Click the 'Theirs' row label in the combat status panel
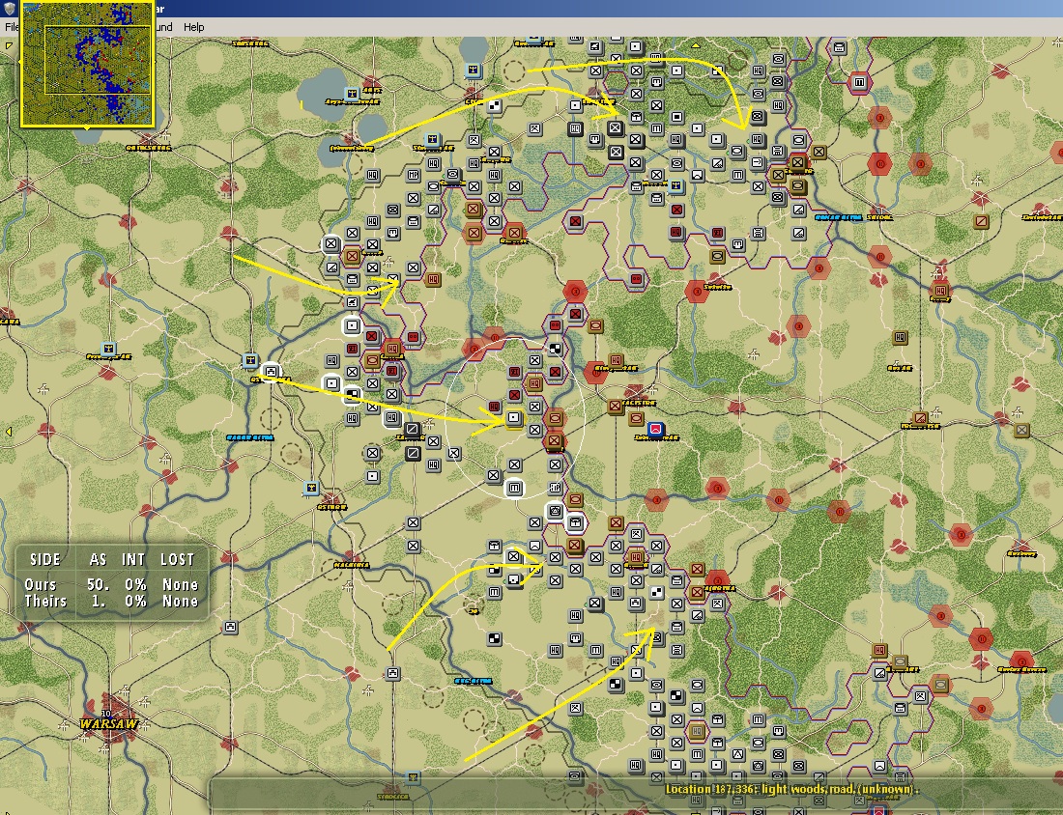Image resolution: width=1063 pixels, height=815 pixels. coord(45,601)
